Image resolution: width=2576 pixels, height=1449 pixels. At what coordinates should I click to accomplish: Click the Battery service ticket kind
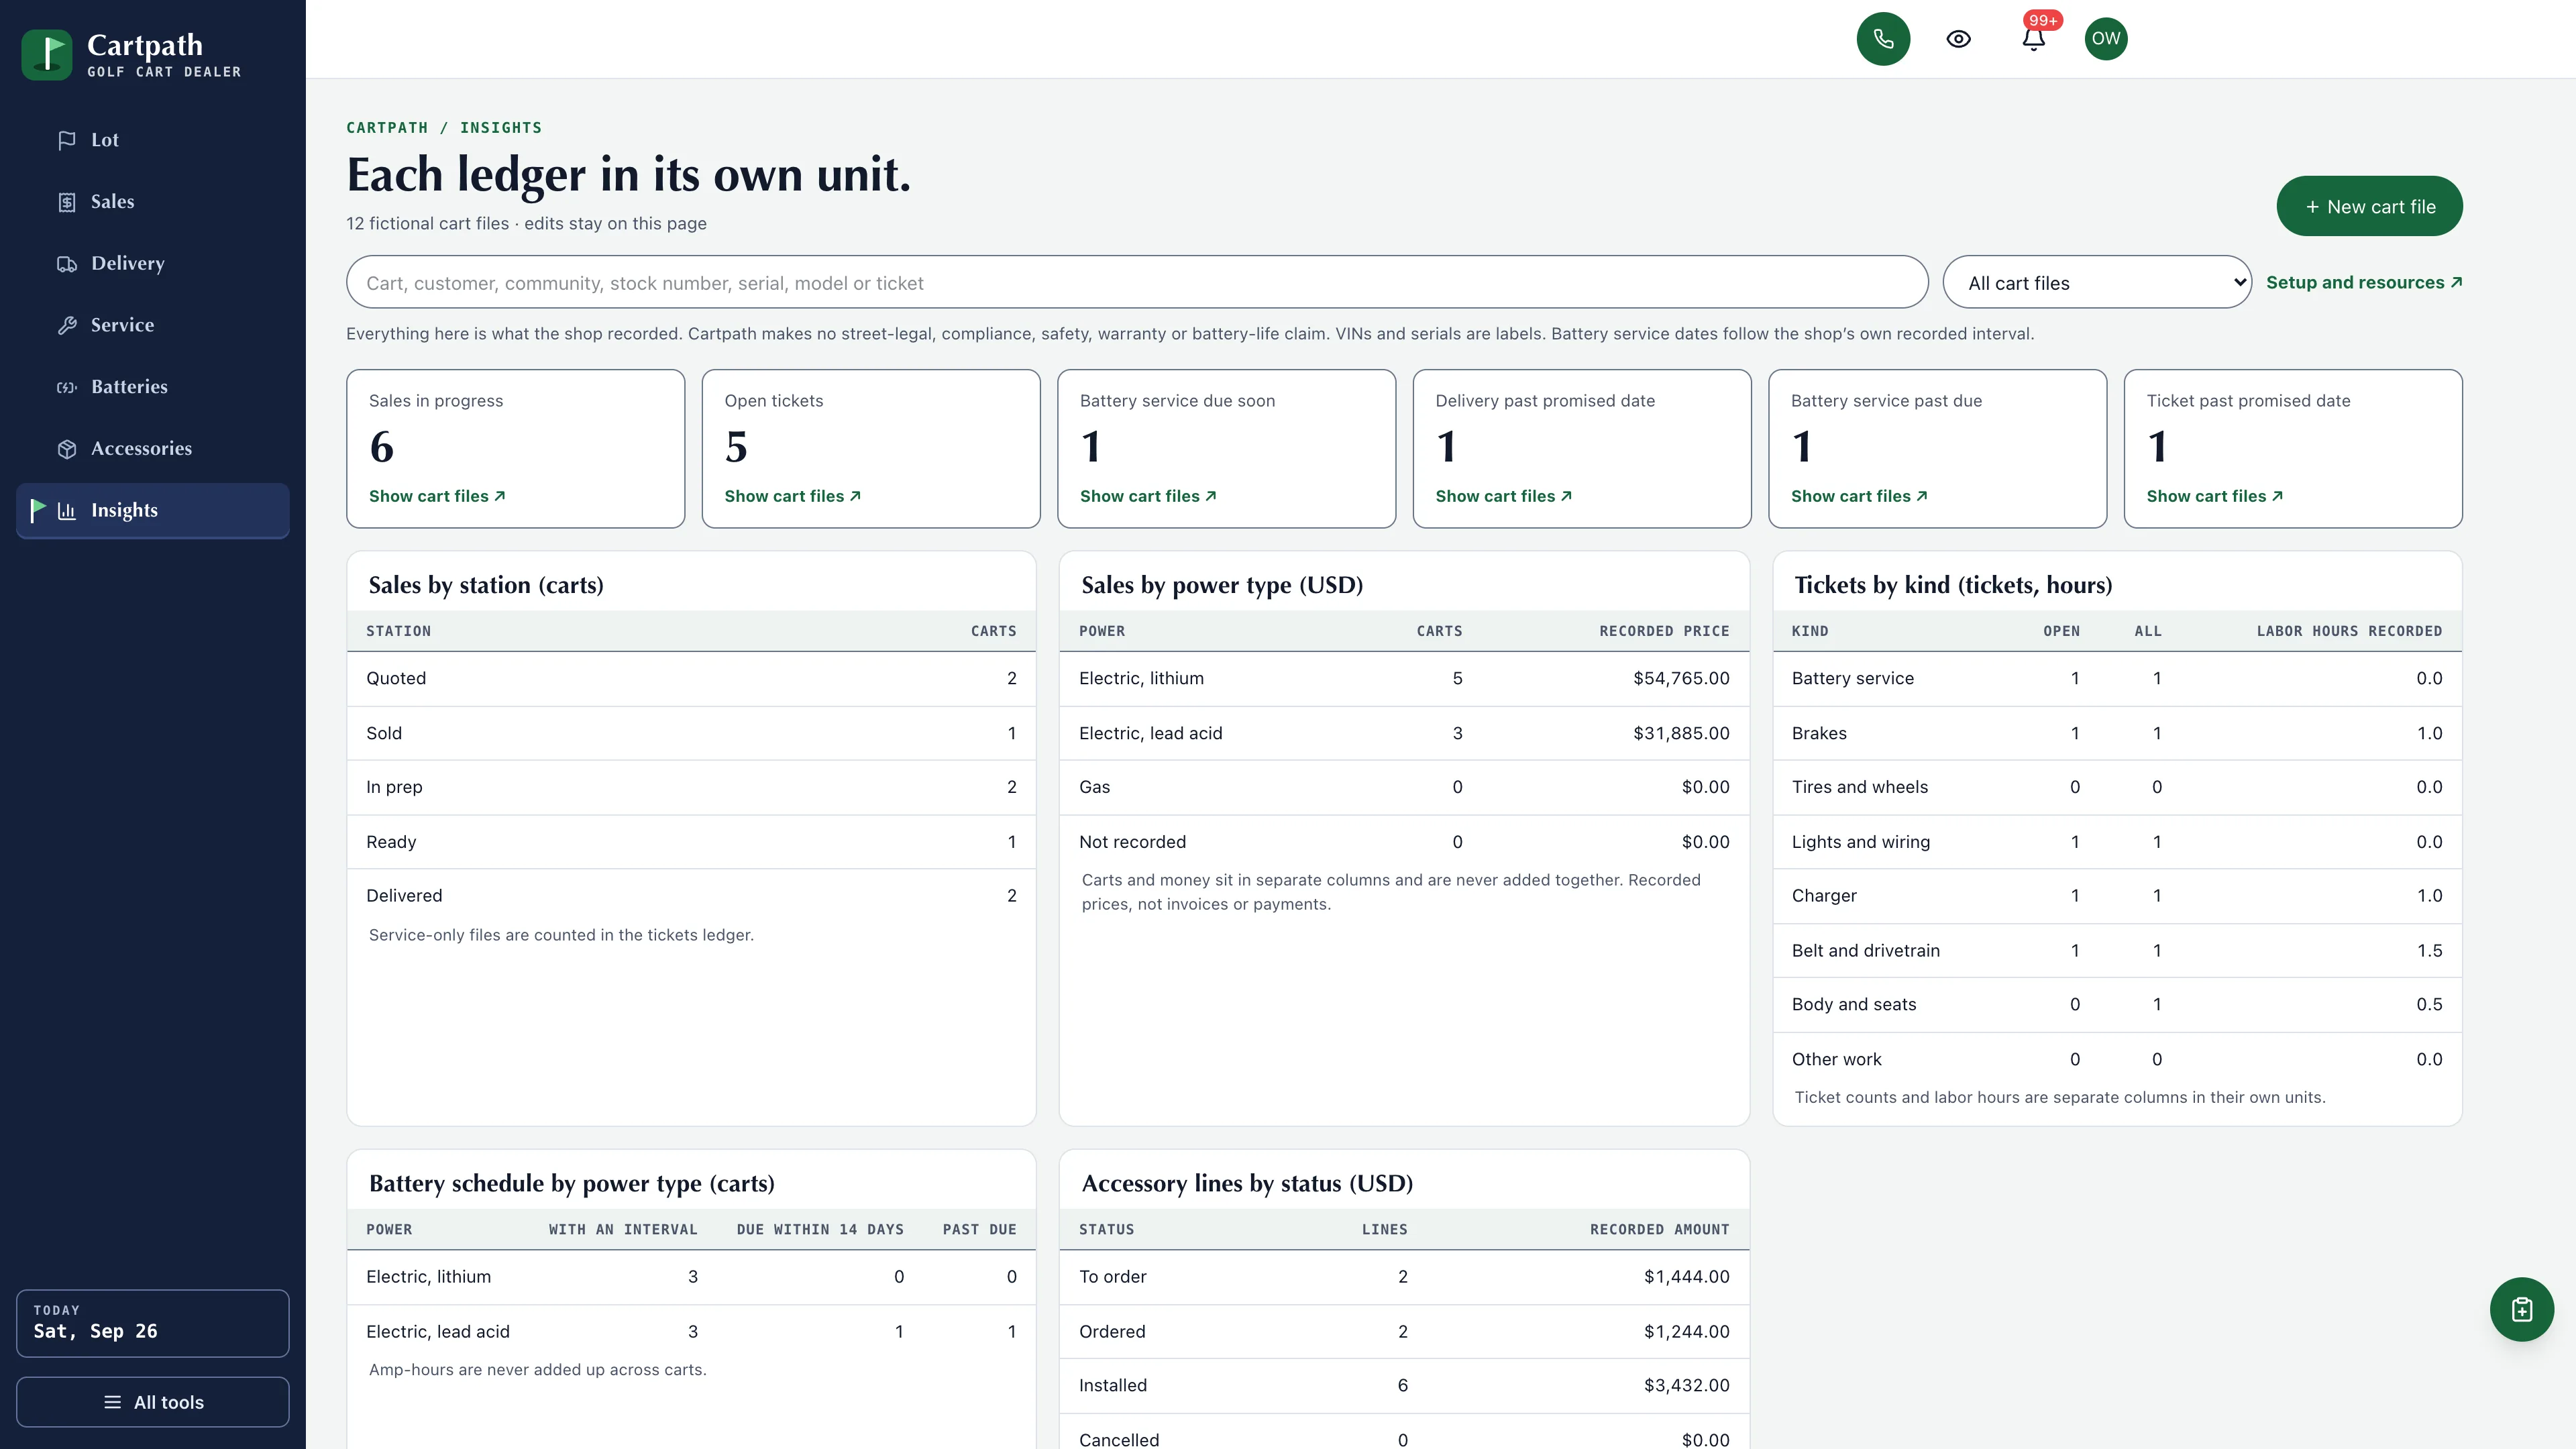click(1852, 679)
